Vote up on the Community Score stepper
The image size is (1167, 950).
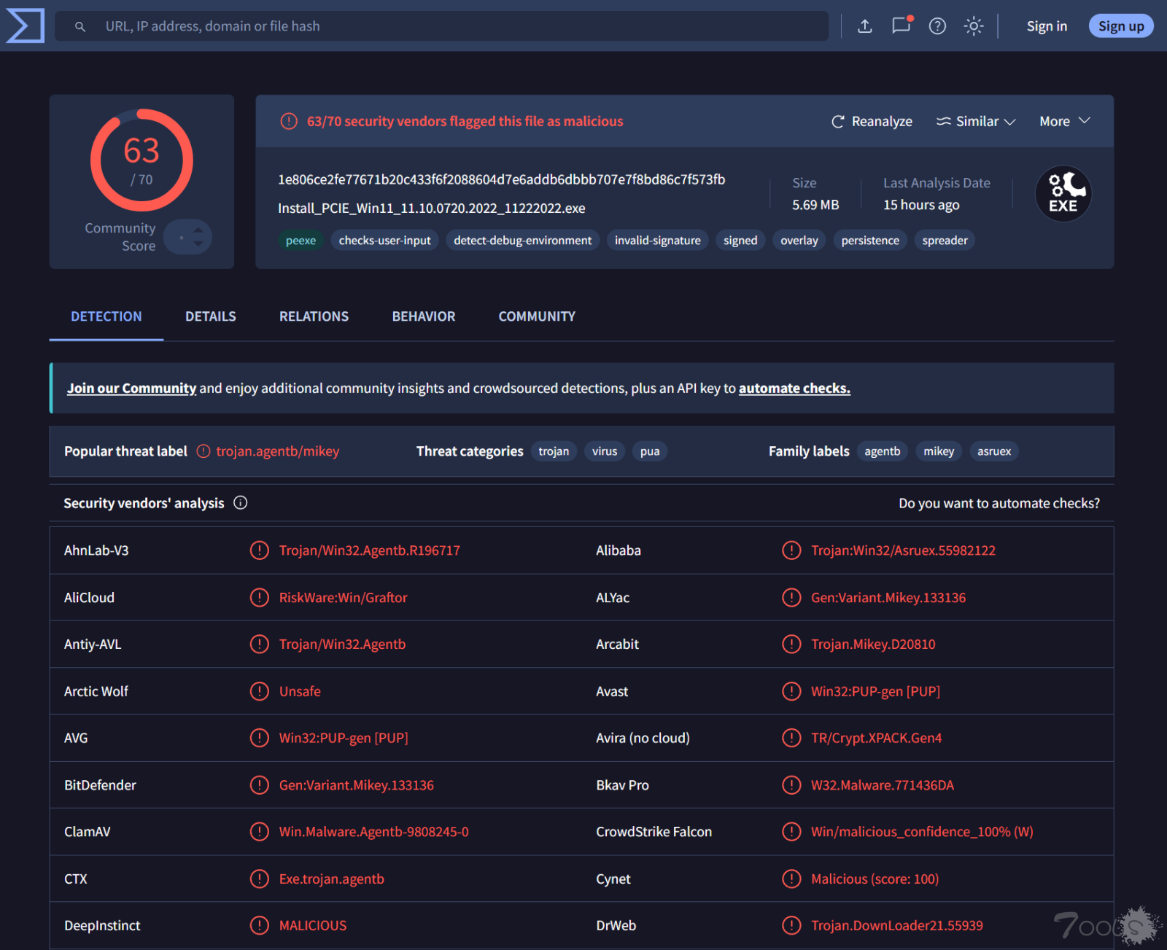tap(198, 230)
